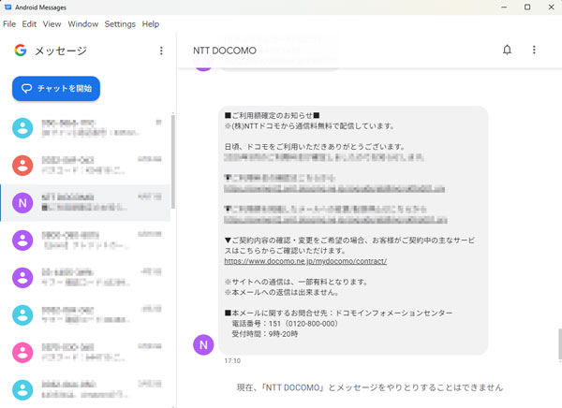Click the phone number line 151 (0120-800-000)

[x=285, y=324]
